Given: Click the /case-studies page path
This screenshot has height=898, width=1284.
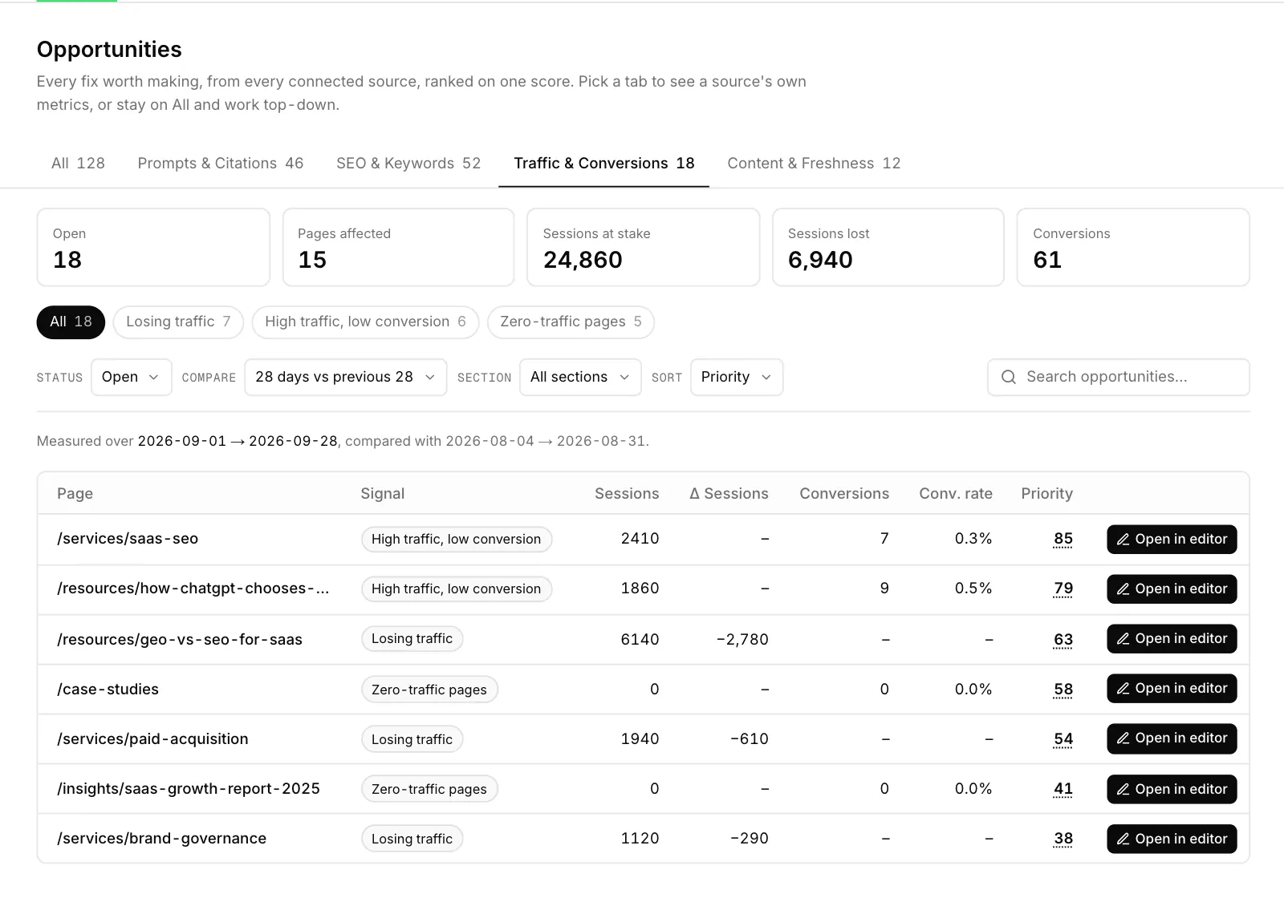Looking at the screenshot, I should click(108, 690).
